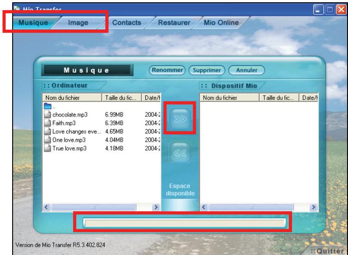The height and width of the screenshot is (255, 348).
Task: Click the One love.mp3 file name
Action: point(69,140)
